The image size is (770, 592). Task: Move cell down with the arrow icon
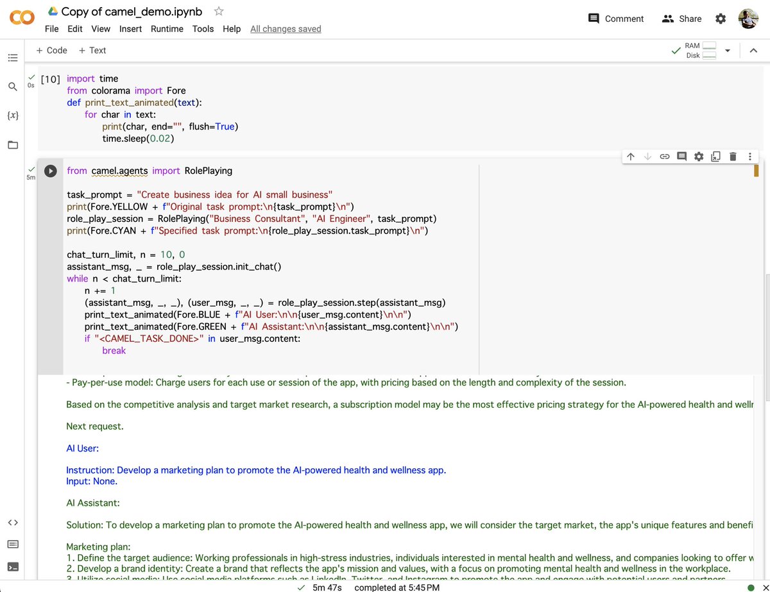(647, 156)
